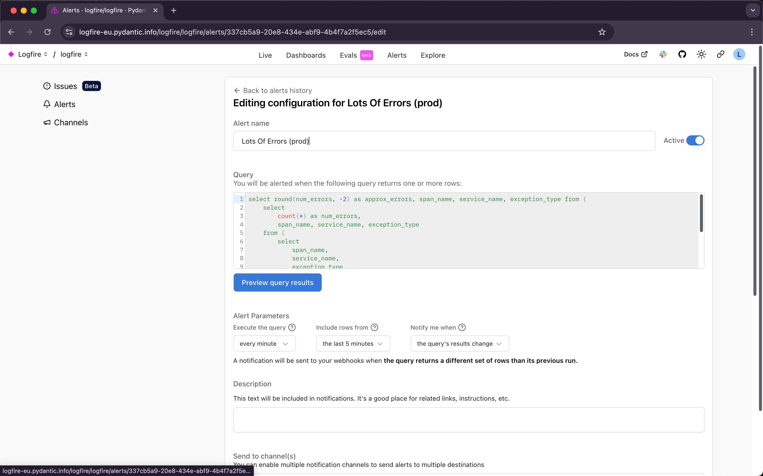Click Preview query results button
Viewport: 763px width, 476px height.
point(277,282)
